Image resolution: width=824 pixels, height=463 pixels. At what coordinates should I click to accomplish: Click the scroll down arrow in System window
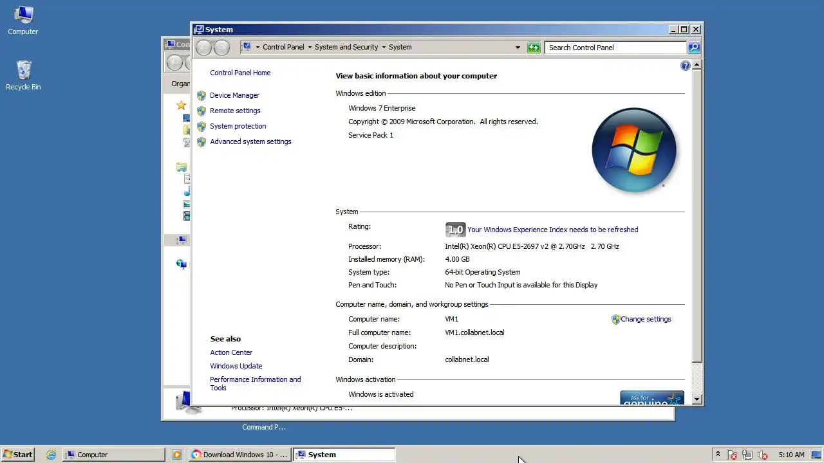697,399
